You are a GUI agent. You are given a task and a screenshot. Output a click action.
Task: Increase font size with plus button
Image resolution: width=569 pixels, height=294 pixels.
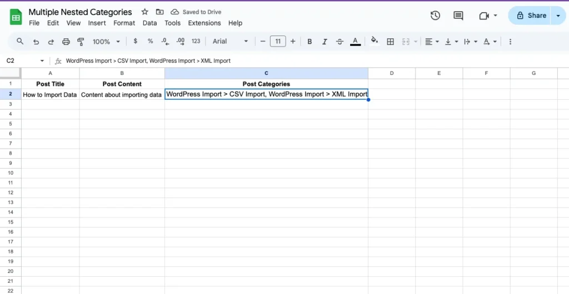pyautogui.click(x=293, y=42)
